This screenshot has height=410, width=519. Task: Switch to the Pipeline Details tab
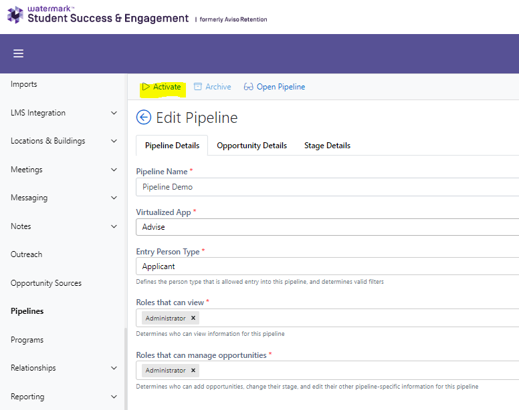tap(172, 146)
